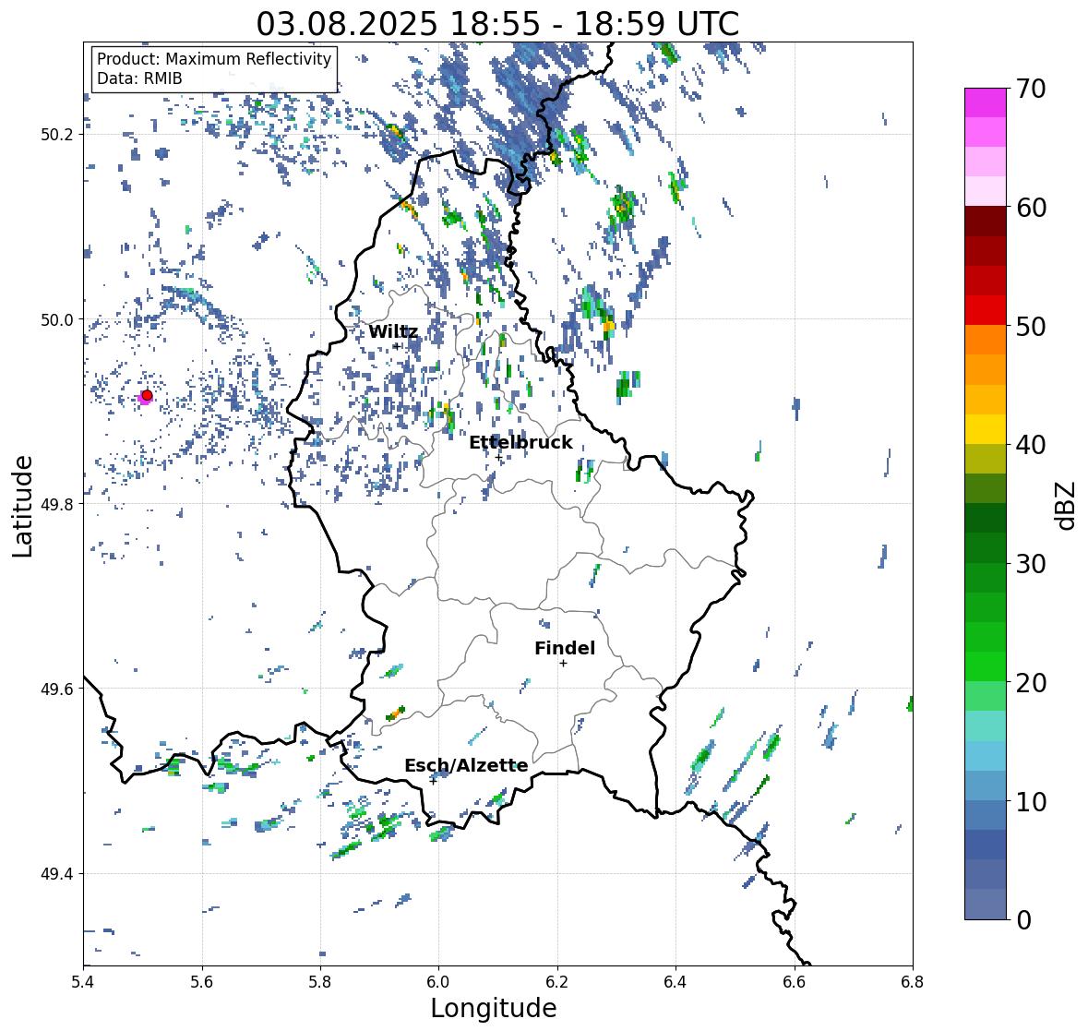Screen dimensions: 1088x1031
Task: Click the colorbar tick label 60
Action: point(1031,208)
